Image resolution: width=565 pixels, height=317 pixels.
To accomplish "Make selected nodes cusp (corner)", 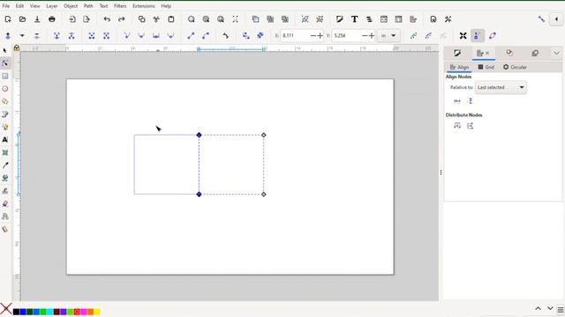I will [126, 35].
